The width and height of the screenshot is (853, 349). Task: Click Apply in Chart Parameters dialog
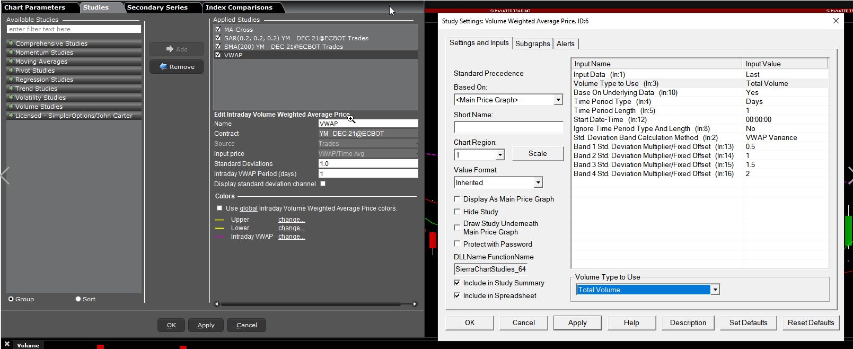pos(206,325)
